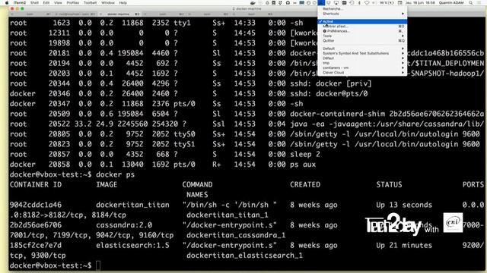Switch to the root@ ssh tab
The image size is (487, 273).
(76, 14)
